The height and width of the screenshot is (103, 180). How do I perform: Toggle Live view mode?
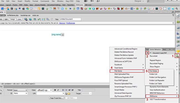click(19, 19)
